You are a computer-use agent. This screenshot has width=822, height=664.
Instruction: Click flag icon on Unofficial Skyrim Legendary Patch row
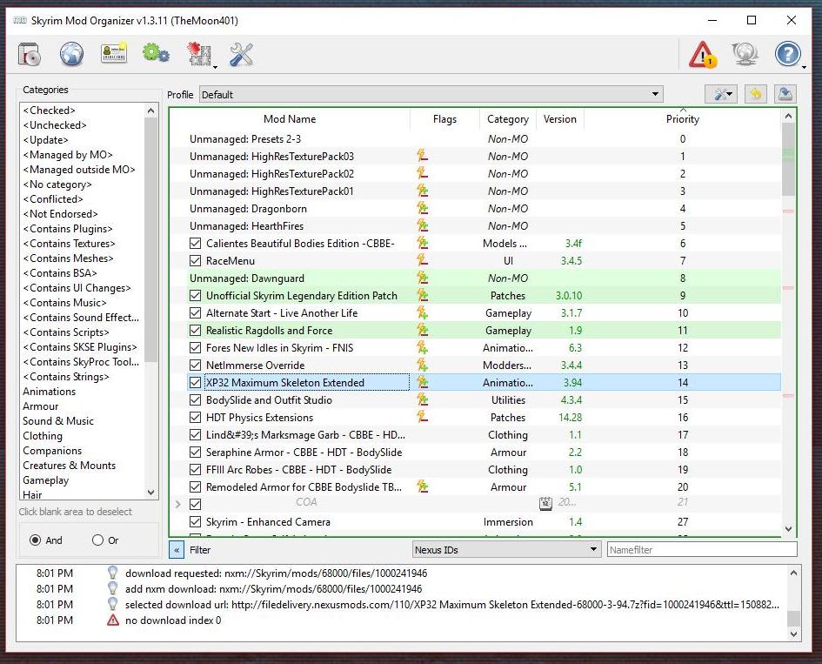click(422, 295)
